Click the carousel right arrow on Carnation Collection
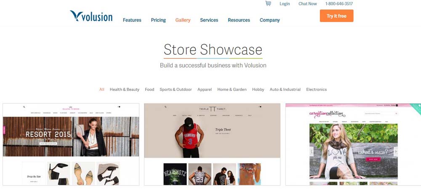Image resolution: width=421 pixels, height=190 pixels. 395,151
